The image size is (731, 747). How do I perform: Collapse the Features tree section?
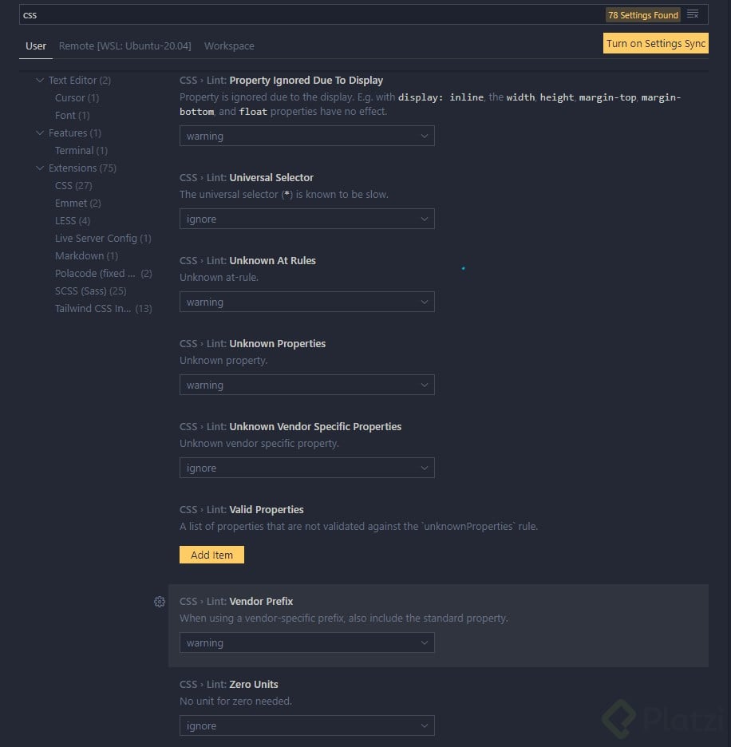[x=40, y=132]
